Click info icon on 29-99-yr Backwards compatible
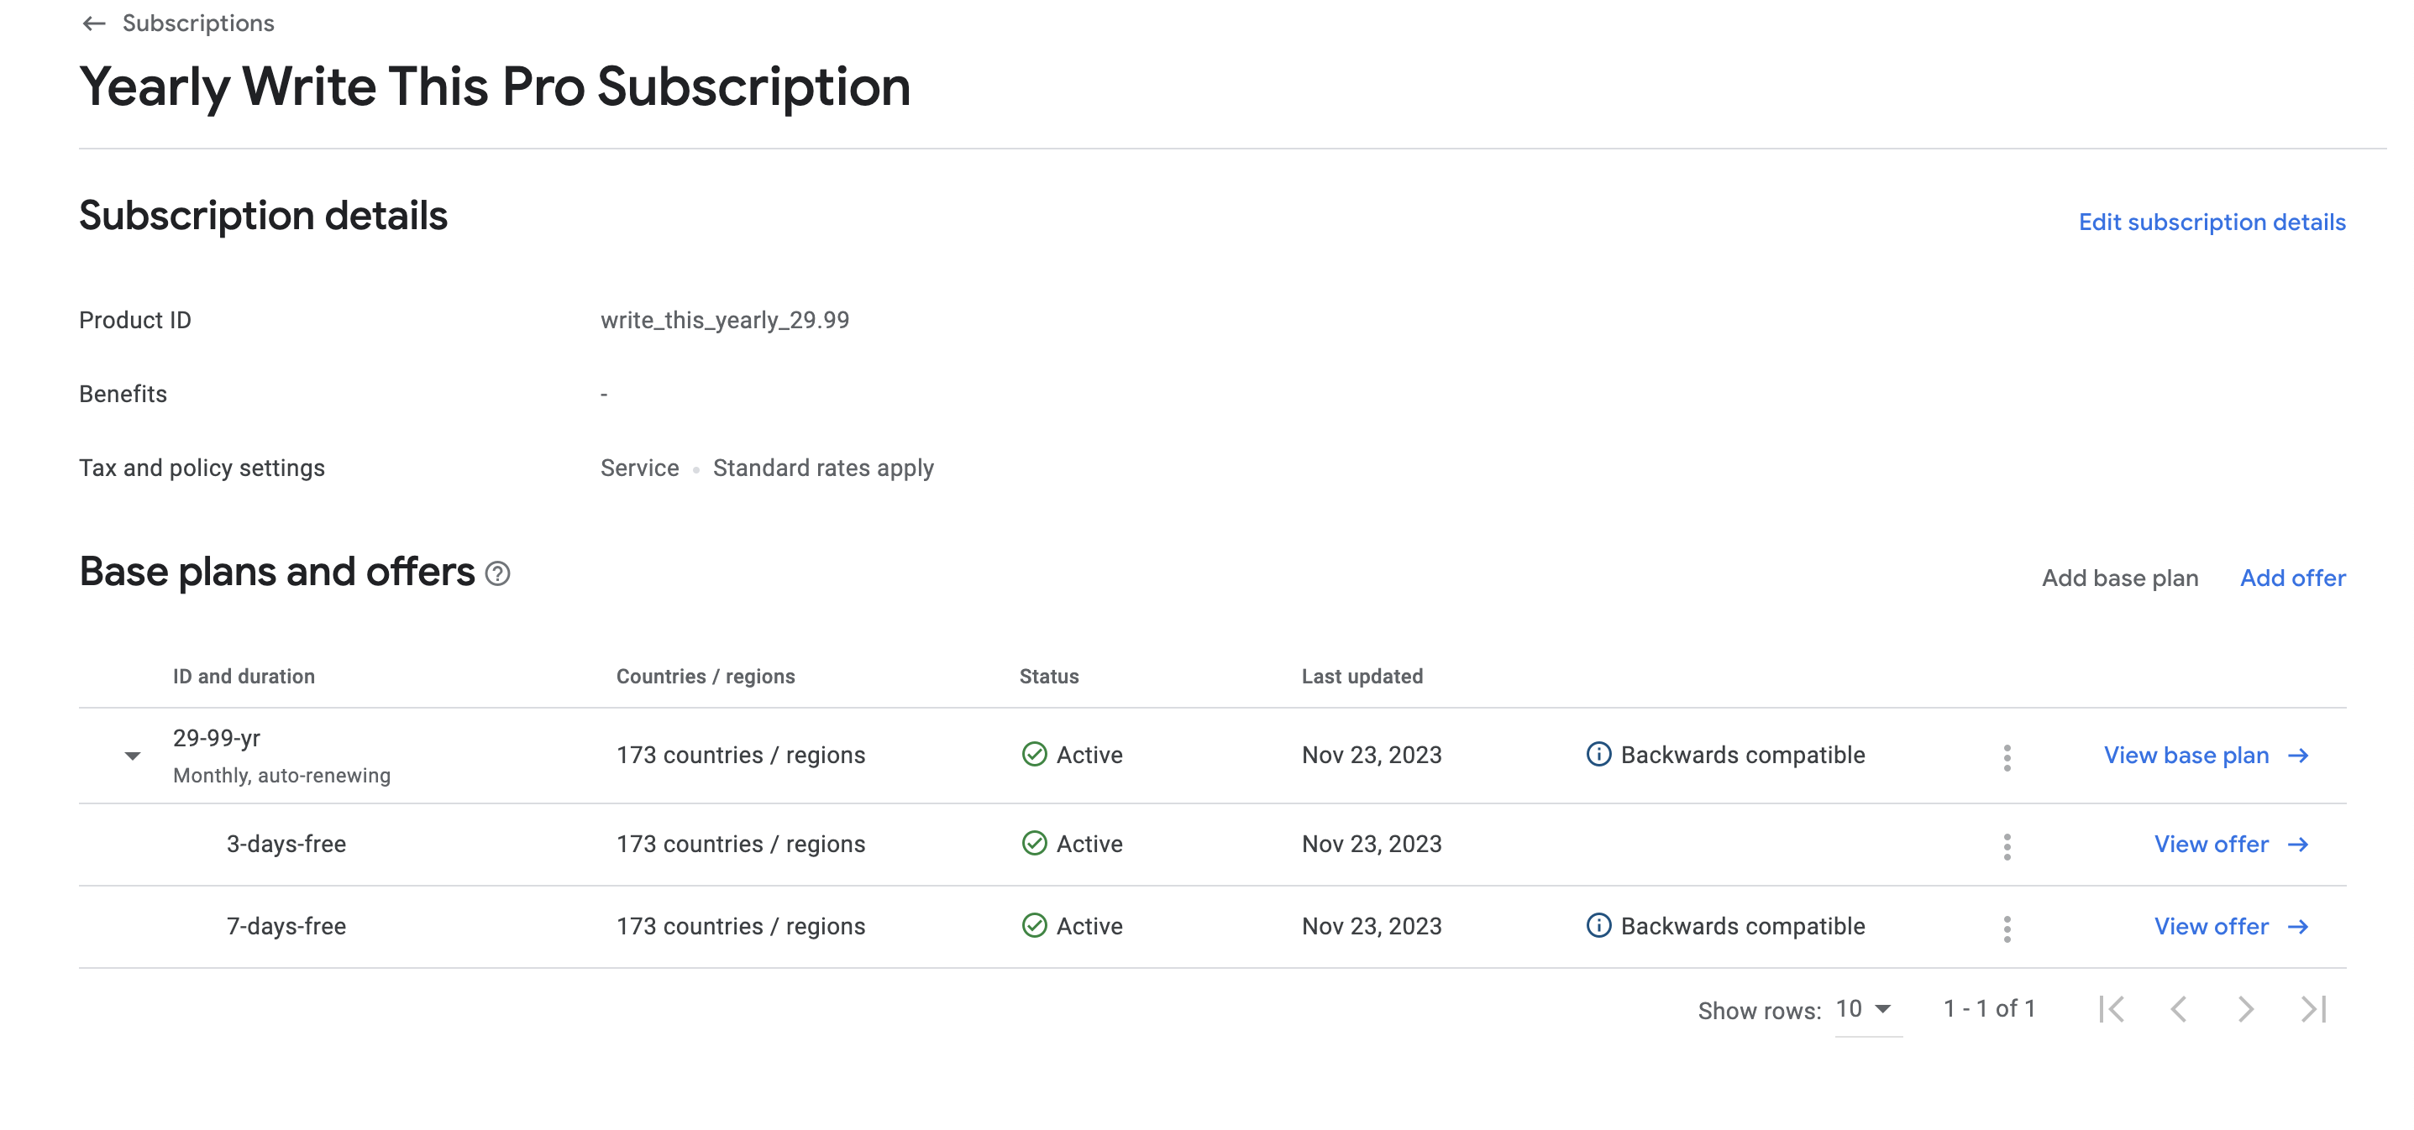Viewport: 2414px width, 1130px height. 1598,754
